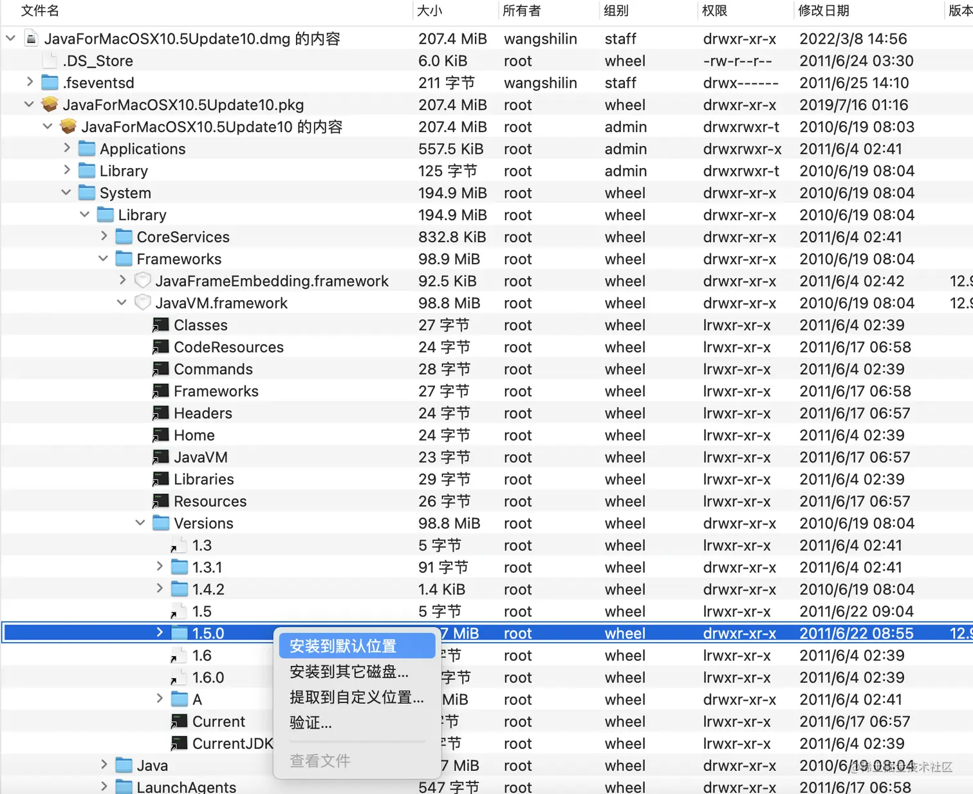Click the JavaFrameEmbedding.framework bundle icon
The height and width of the screenshot is (794, 973).
143,281
